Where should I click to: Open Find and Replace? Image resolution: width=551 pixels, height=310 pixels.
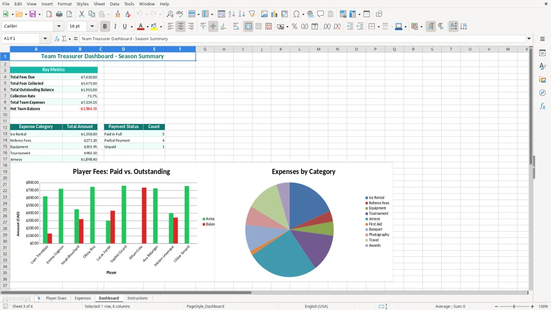coord(170,14)
